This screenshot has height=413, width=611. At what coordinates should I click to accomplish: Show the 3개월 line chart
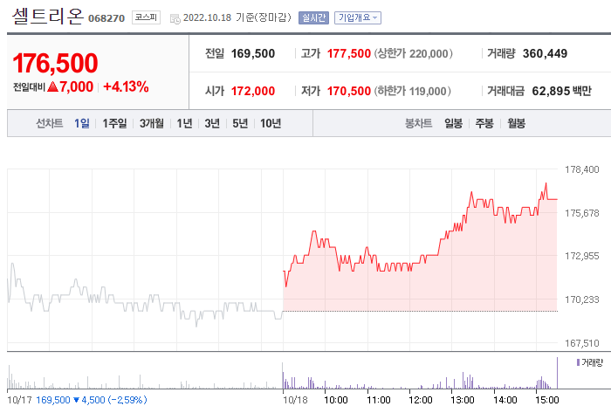point(152,123)
